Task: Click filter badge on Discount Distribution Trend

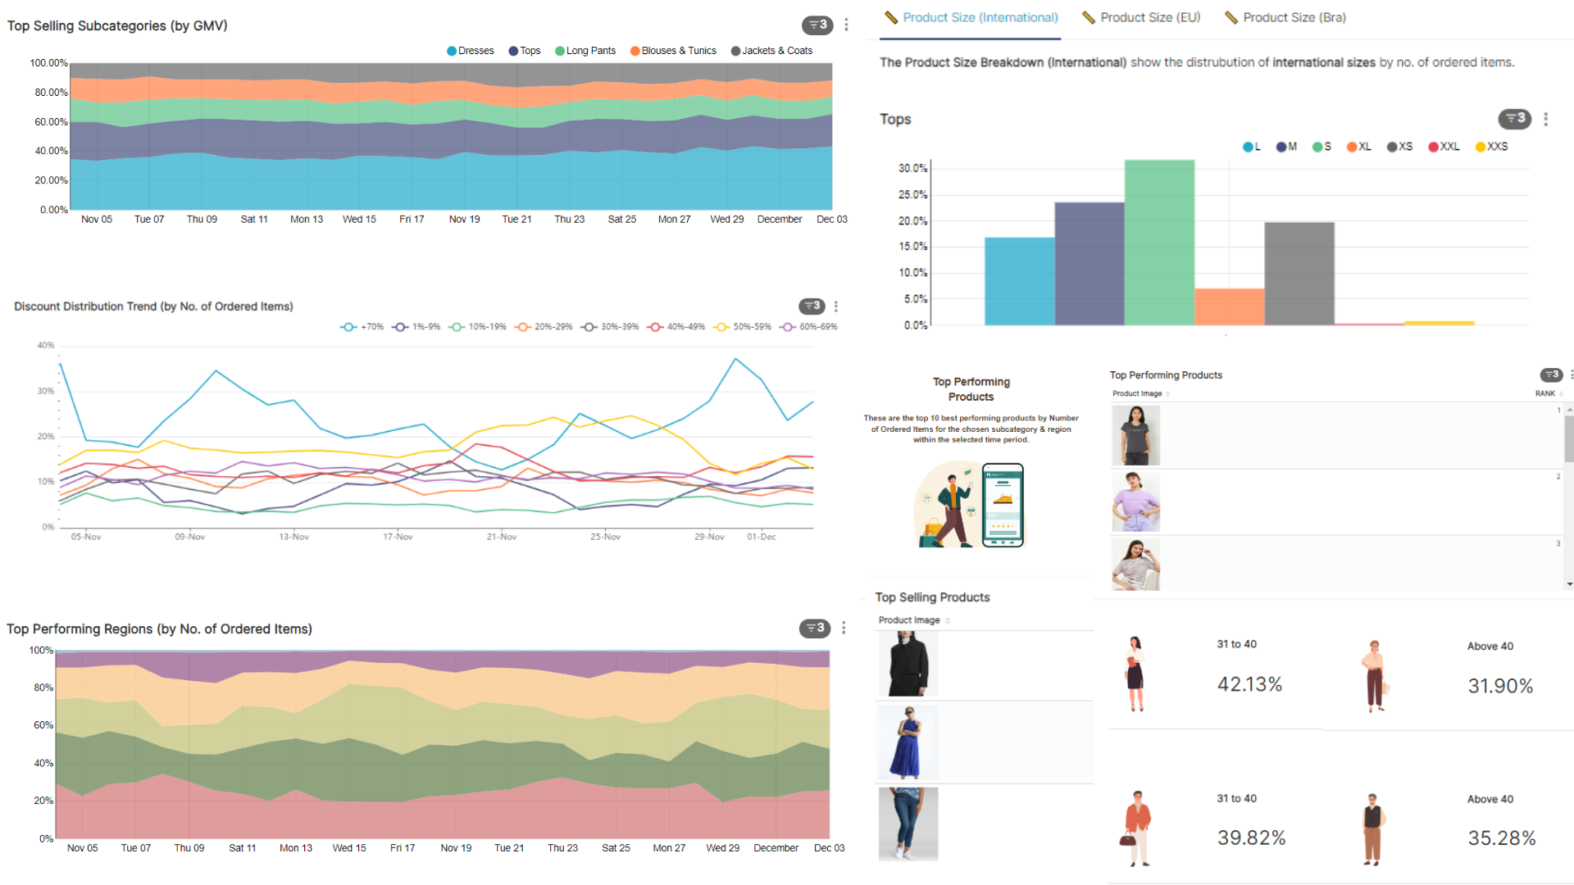Action: pos(812,306)
